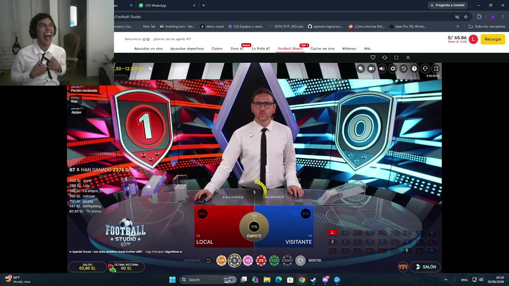Open Todos los marcadores folder

pos(487,27)
